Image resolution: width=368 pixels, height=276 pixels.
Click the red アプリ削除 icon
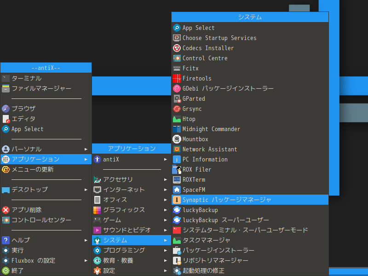pyautogui.click(x=6, y=210)
